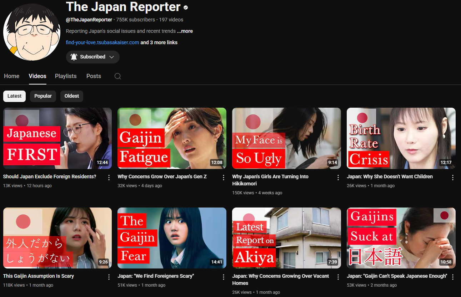Play the 'My Face is So Ugly' thumbnail
Image resolution: width=461 pixels, height=297 pixels.
(287, 138)
